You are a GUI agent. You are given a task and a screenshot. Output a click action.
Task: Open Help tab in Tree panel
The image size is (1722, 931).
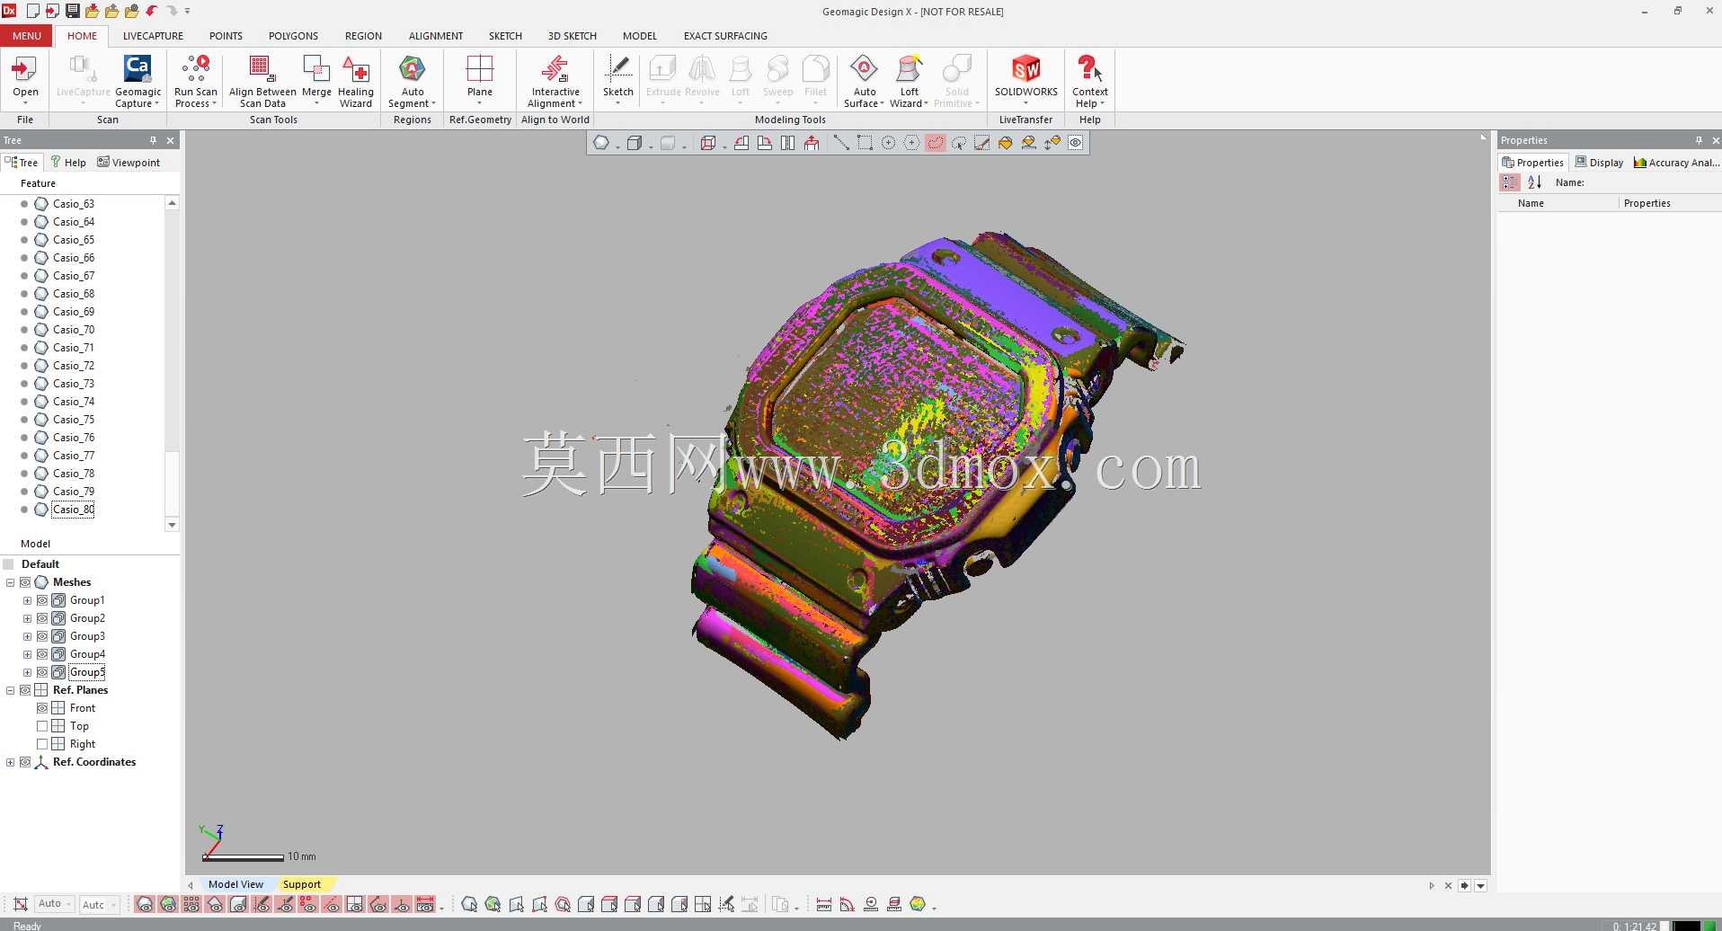(x=68, y=163)
